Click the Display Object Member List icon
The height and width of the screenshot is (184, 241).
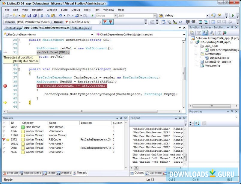point(163,22)
